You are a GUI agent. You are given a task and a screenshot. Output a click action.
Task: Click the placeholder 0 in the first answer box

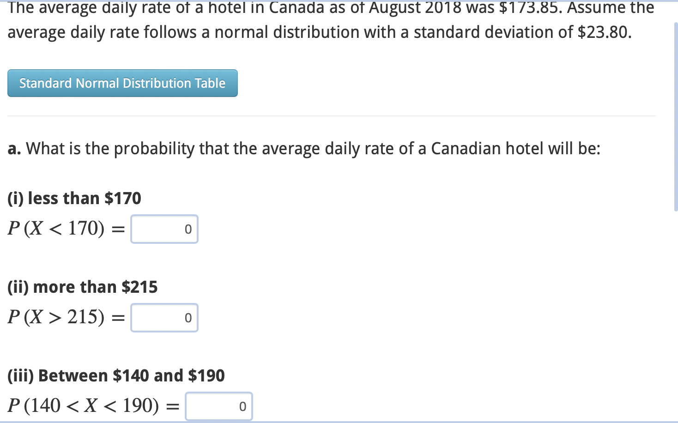pyautogui.click(x=188, y=229)
